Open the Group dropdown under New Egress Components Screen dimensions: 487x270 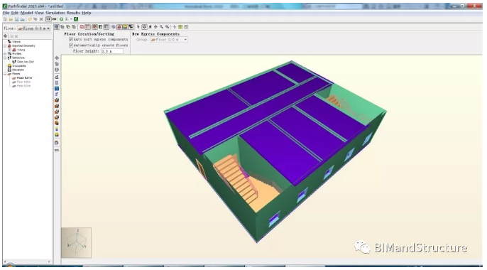[169, 40]
